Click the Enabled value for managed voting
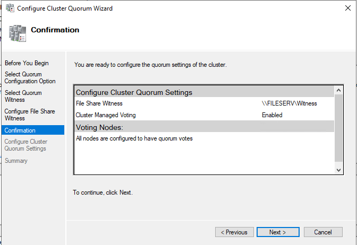 [272, 115]
